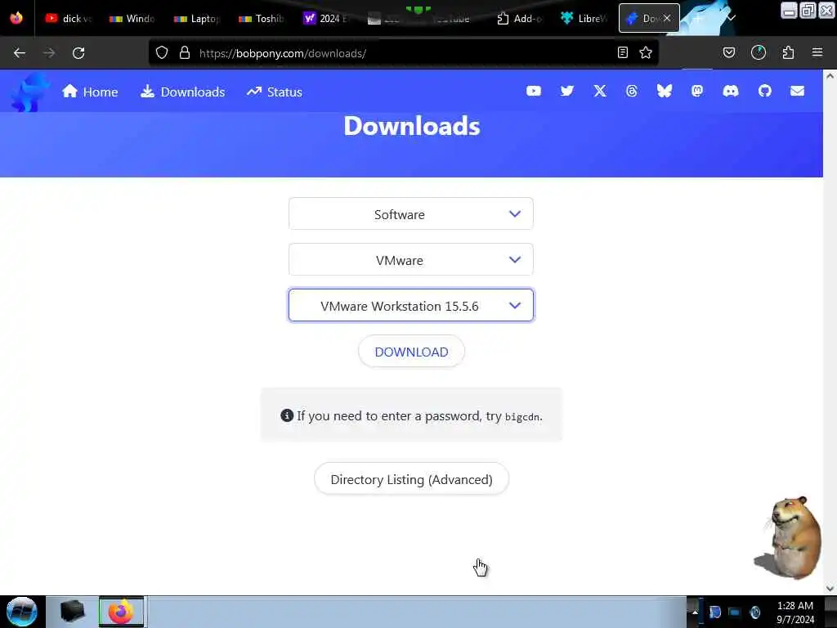The width and height of the screenshot is (837, 628).
Task: List all tabs with the chevron button
Action: (732, 18)
